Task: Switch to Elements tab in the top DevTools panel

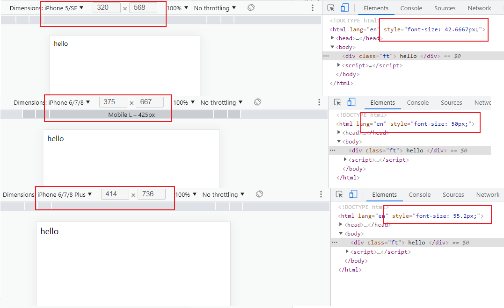Action: [x=376, y=8]
